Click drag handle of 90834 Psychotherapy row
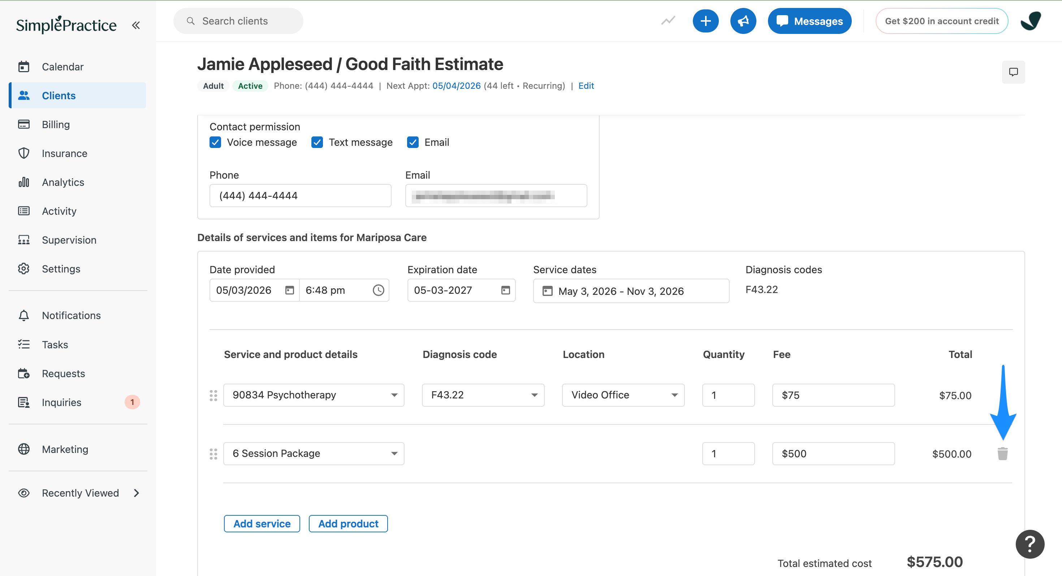The image size is (1062, 576). click(x=213, y=396)
